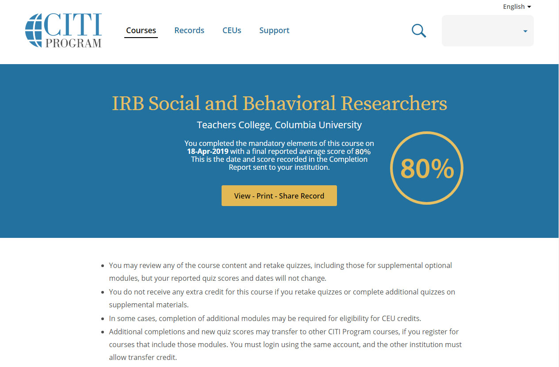This screenshot has width=559, height=367.
Task: Open the Support navigation item
Action: tap(274, 31)
